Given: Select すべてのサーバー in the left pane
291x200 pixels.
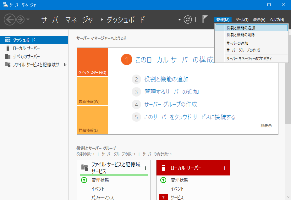Looking at the screenshot, I should click(x=34, y=57).
